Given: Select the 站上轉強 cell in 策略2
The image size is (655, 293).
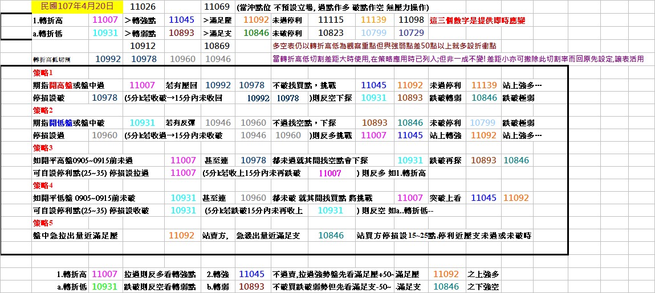Looking at the screenshot, I should pos(445,136).
